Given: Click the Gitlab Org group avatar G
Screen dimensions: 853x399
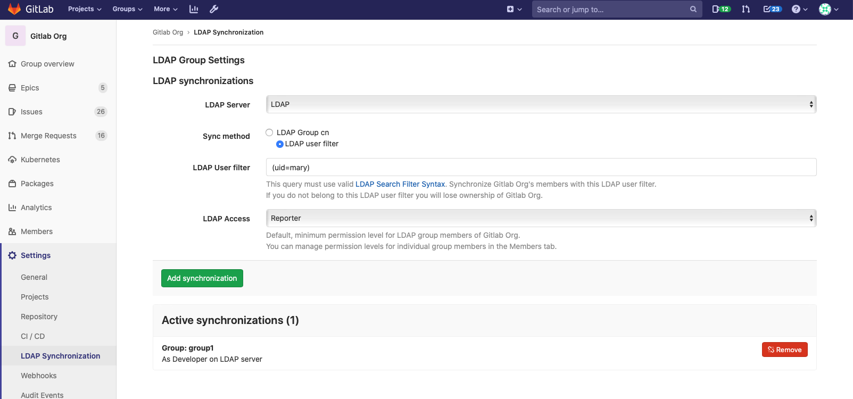Looking at the screenshot, I should (x=15, y=36).
